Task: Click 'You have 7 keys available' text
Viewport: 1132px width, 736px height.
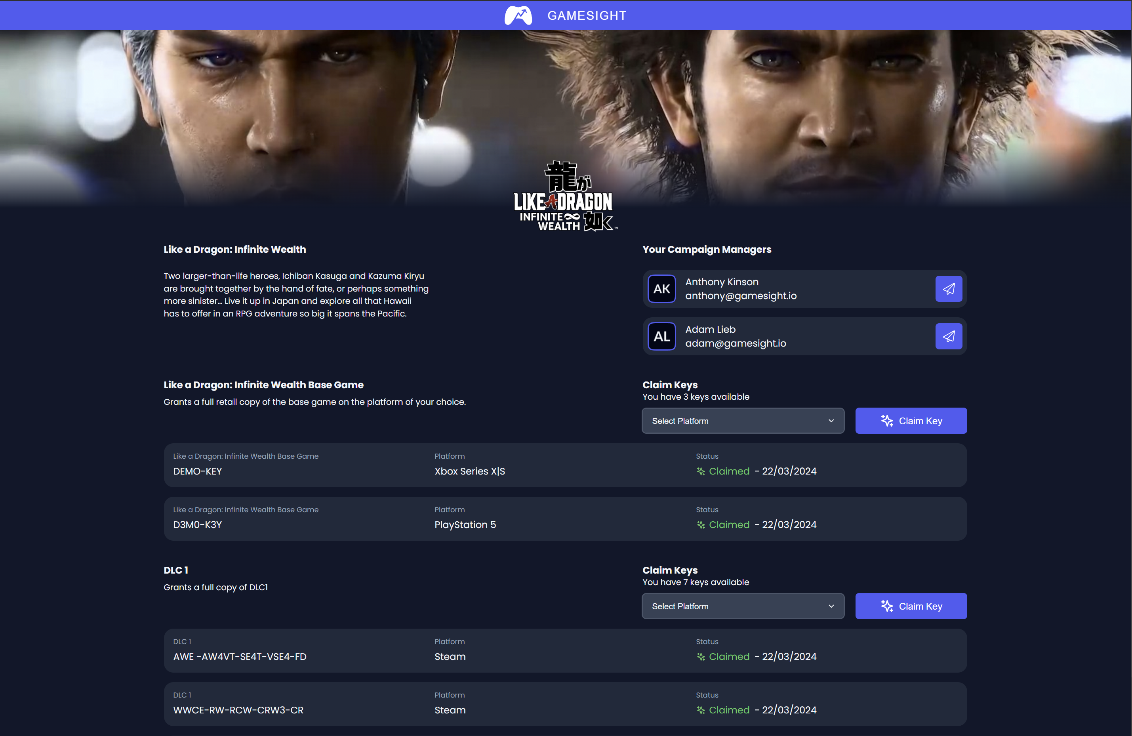Action: click(696, 582)
